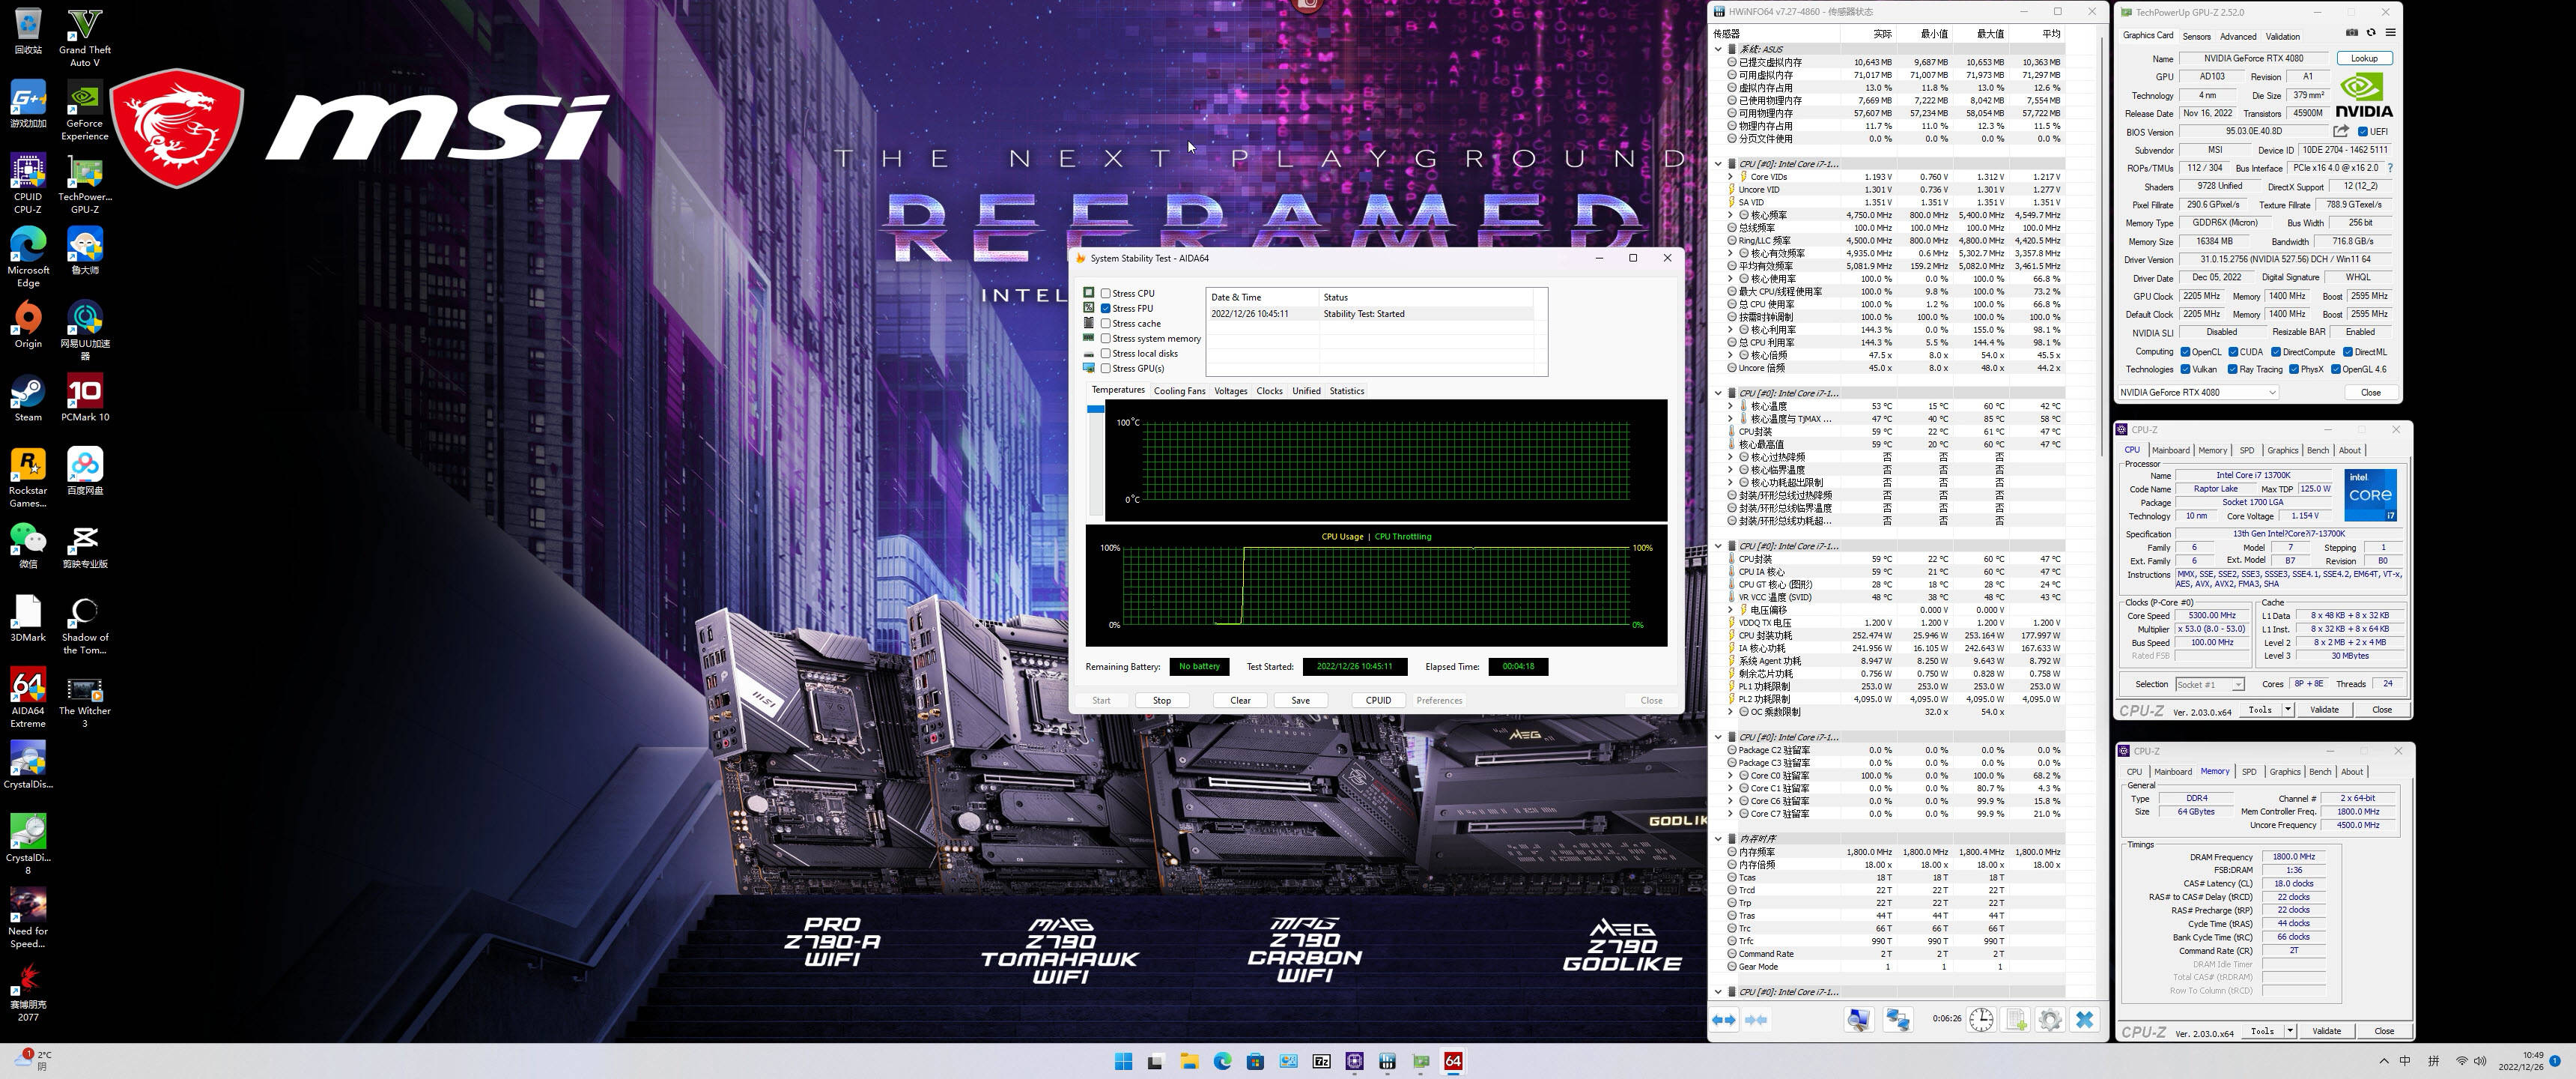Enable Stress CPU checkbox
The image size is (2576, 1079).
pos(1106,293)
